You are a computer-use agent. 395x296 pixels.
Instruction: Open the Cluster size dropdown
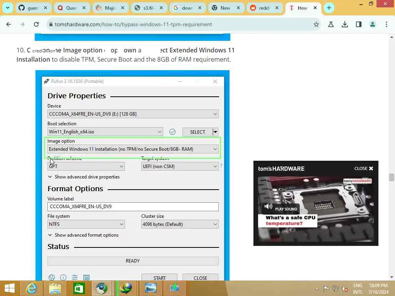(180, 224)
